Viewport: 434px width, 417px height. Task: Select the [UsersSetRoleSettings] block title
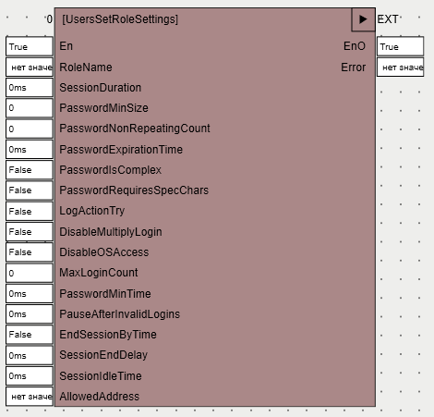[120, 19]
